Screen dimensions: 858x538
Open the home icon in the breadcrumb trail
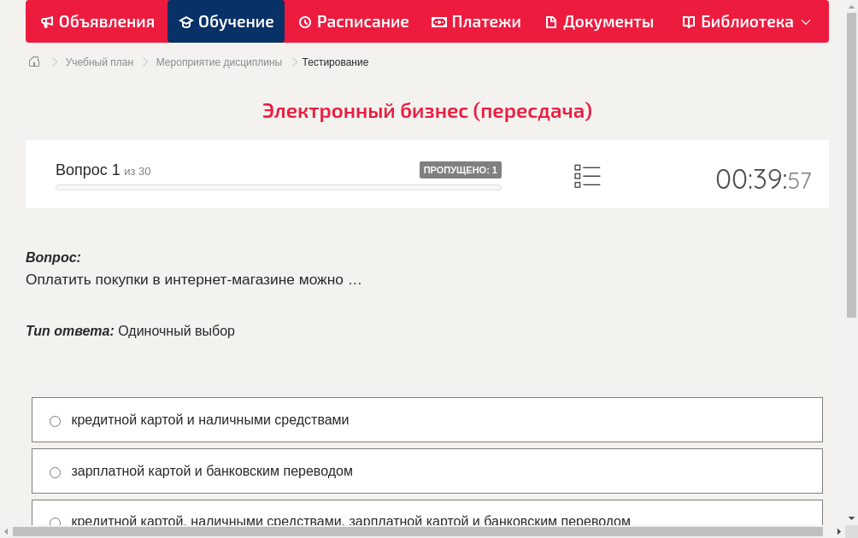click(x=34, y=61)
